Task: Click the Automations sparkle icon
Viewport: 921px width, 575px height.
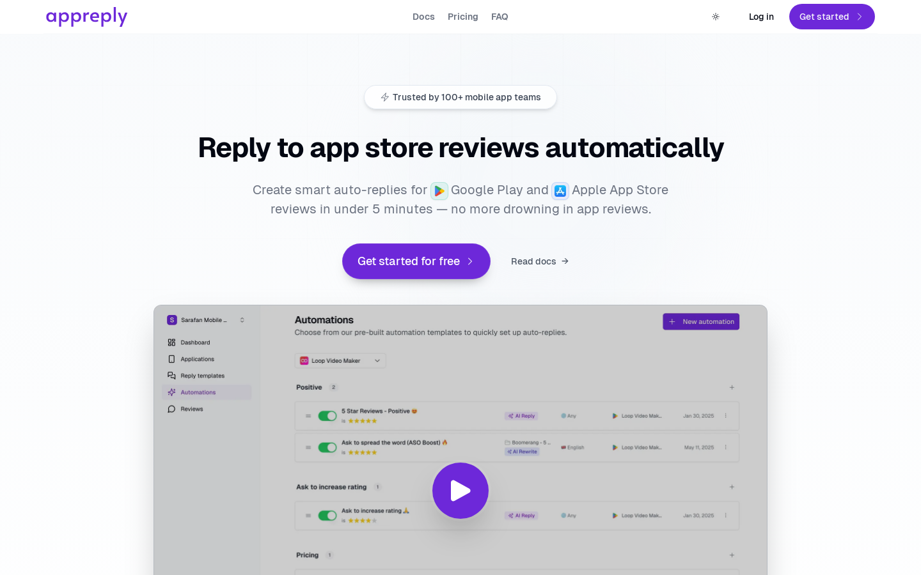Action: coord(171,392)
